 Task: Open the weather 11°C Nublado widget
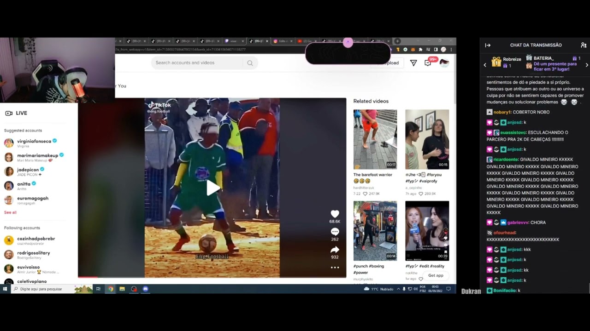(x=379, y=289)
